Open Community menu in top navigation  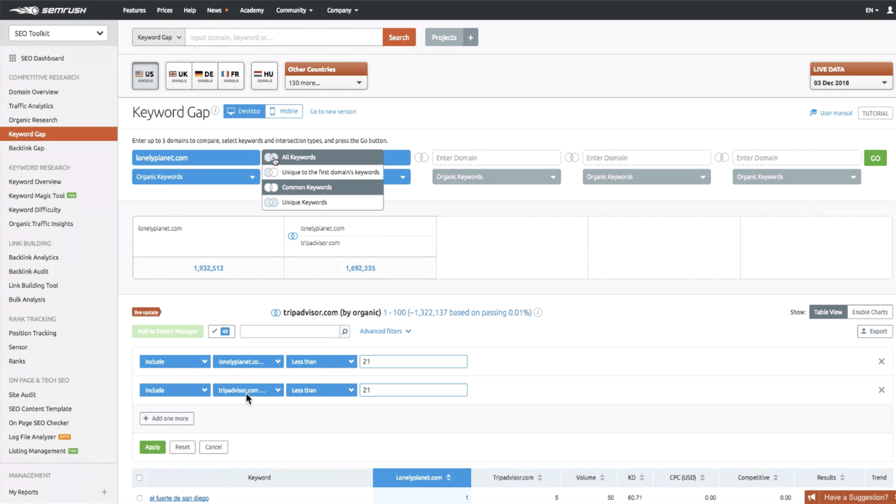tap(295, 10)
